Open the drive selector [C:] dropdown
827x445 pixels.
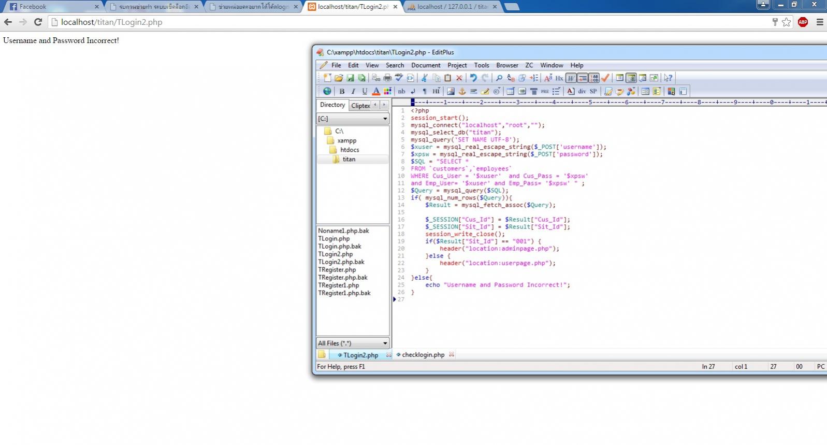coord(385,119)
